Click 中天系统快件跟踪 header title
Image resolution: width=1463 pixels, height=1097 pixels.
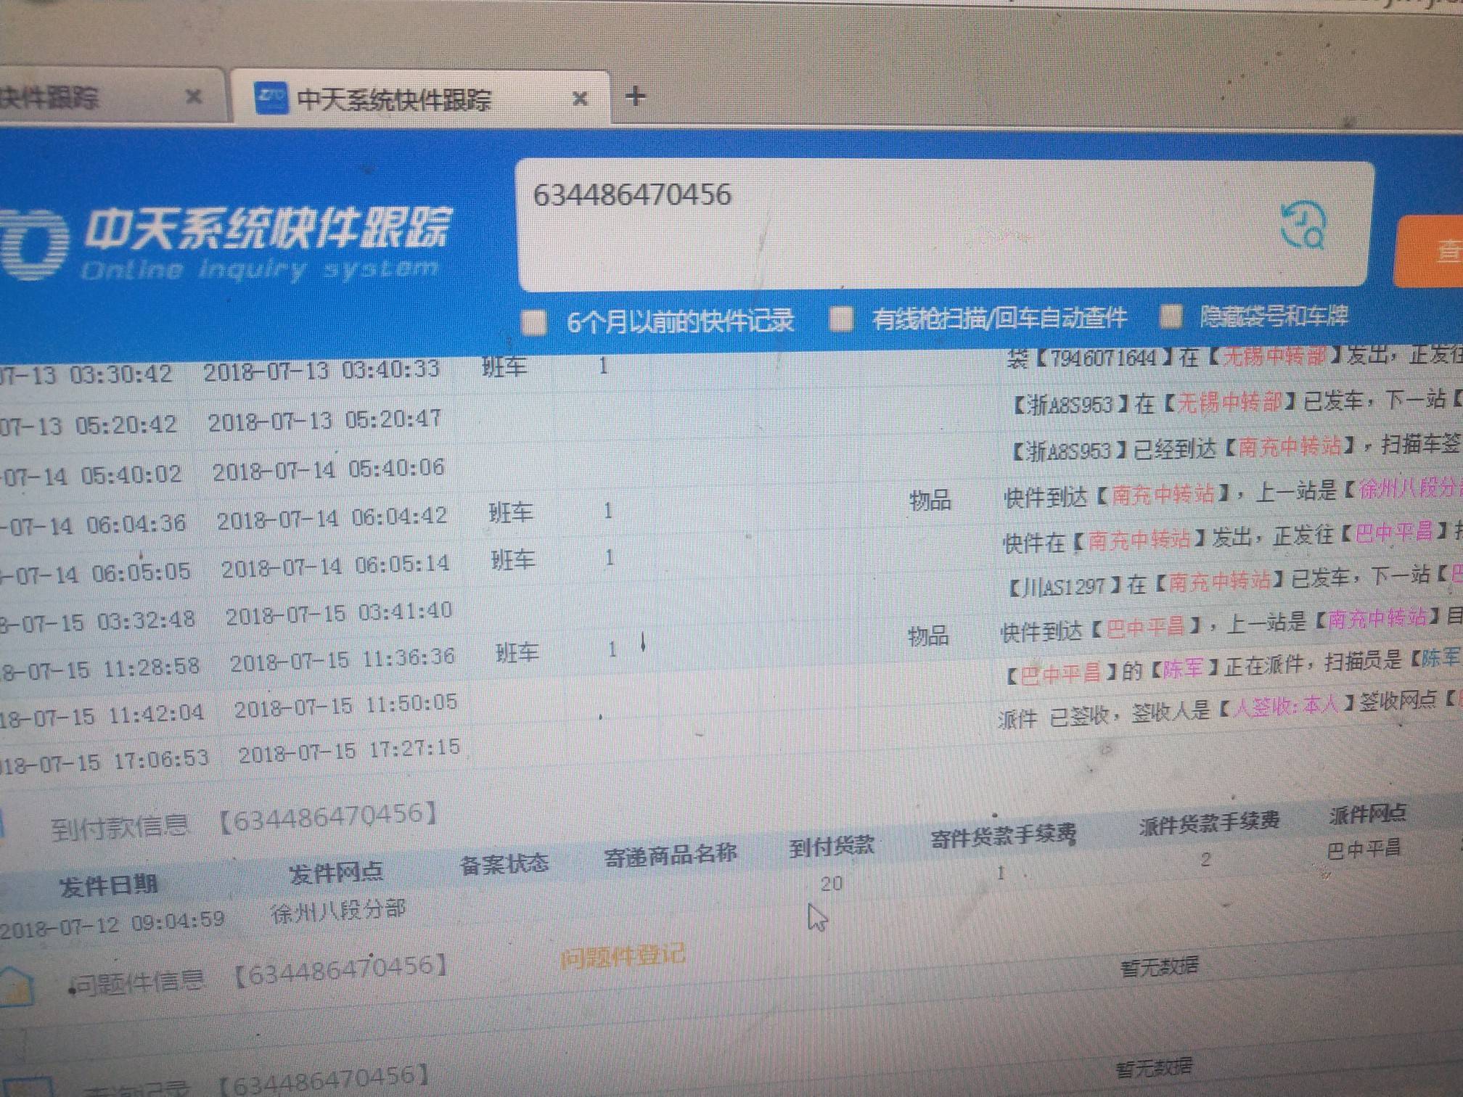click(x=267, y=229)
